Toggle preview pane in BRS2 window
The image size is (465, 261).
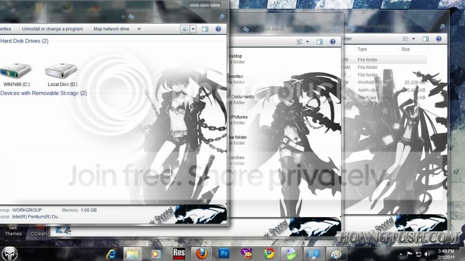click(x=425, y=39)
